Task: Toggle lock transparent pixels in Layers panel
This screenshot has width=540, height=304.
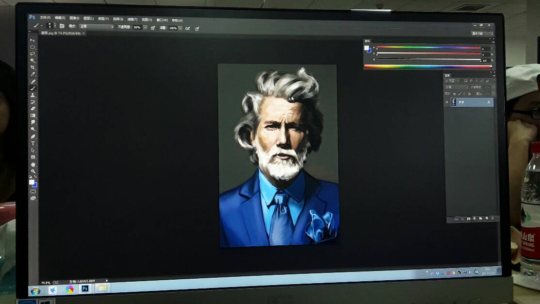Action: (x=454, y=94)
